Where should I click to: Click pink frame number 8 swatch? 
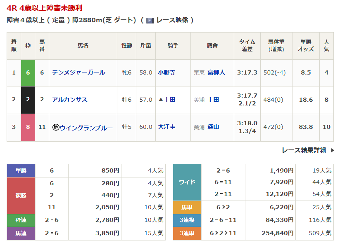point(28,127)
